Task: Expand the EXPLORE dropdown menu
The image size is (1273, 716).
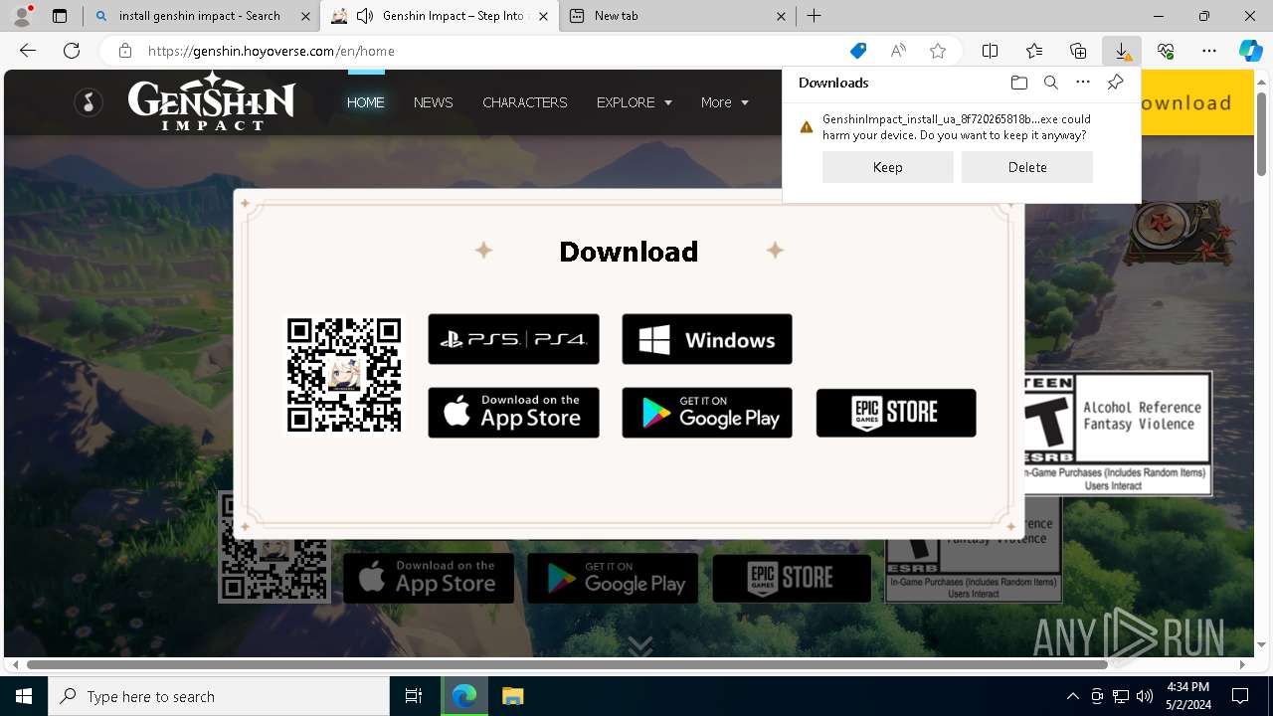Action: coord(635,102)
